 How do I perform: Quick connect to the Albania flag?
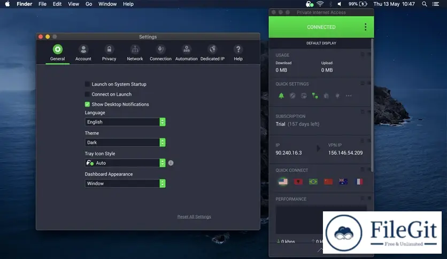(298, 181)
